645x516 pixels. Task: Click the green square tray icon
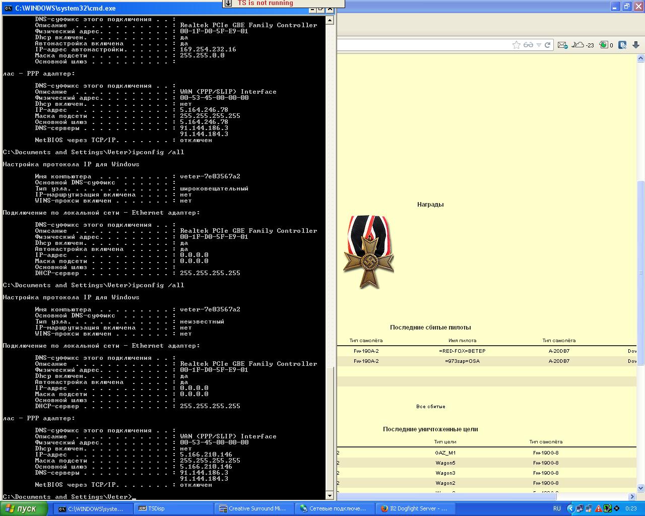[608, 509]
